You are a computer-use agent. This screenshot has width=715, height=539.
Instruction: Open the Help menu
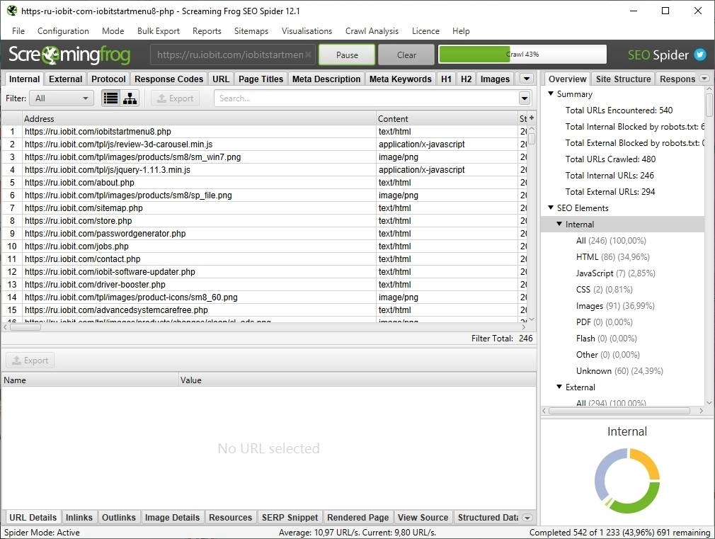coord(461,31)
